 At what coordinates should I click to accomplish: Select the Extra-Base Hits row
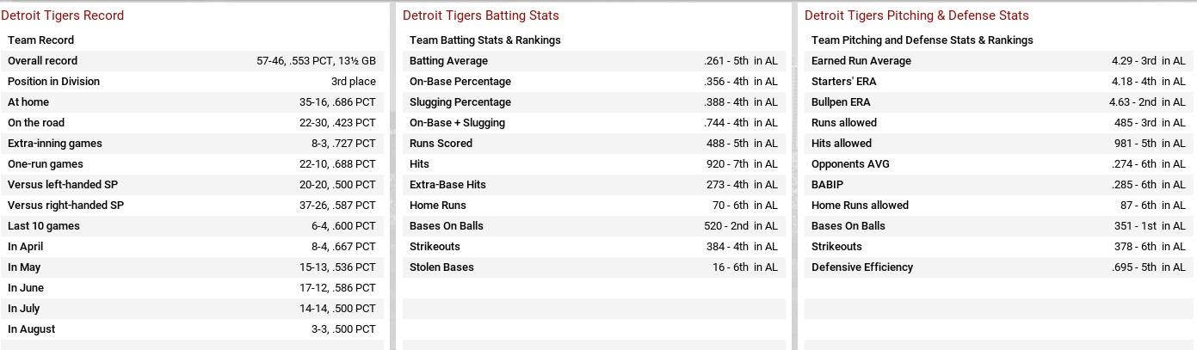(x=594, y=185)
